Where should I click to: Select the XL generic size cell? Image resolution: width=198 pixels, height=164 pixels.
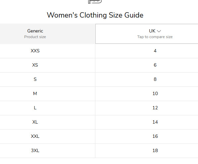tap(48, 122)
